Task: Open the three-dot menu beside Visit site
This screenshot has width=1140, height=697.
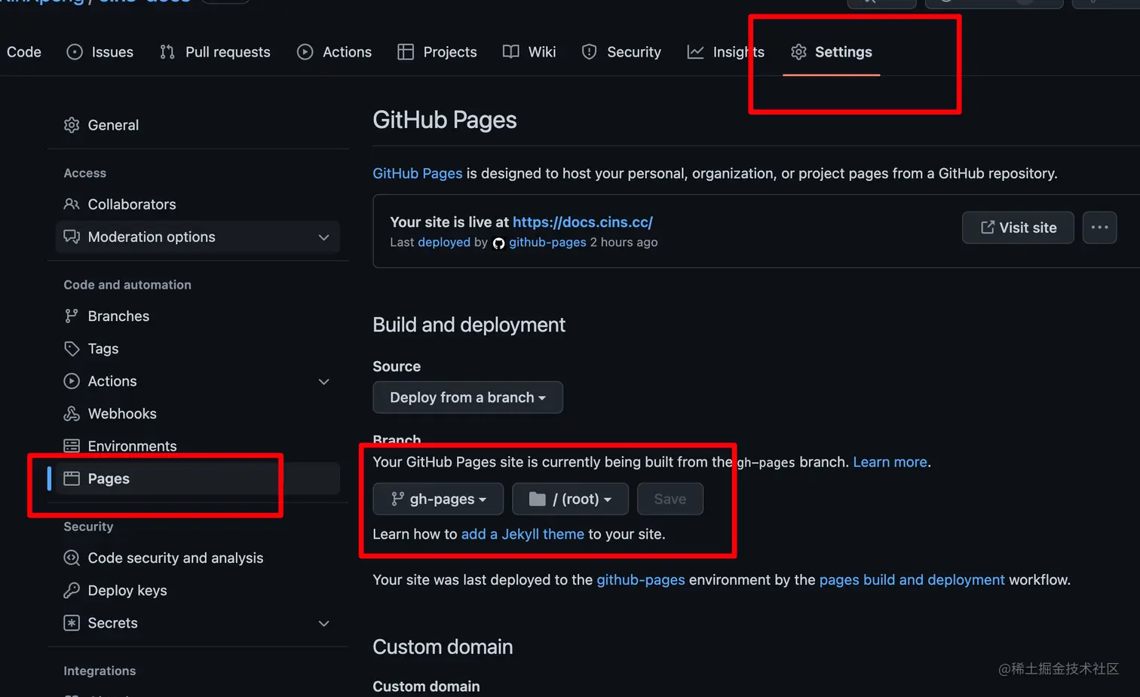Action: (x=1099, y=228)
